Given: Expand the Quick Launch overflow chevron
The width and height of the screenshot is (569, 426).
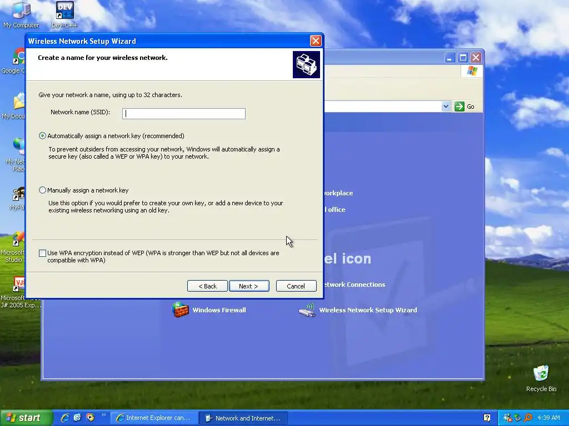Looking at the screenshot, I should (104, 415).
